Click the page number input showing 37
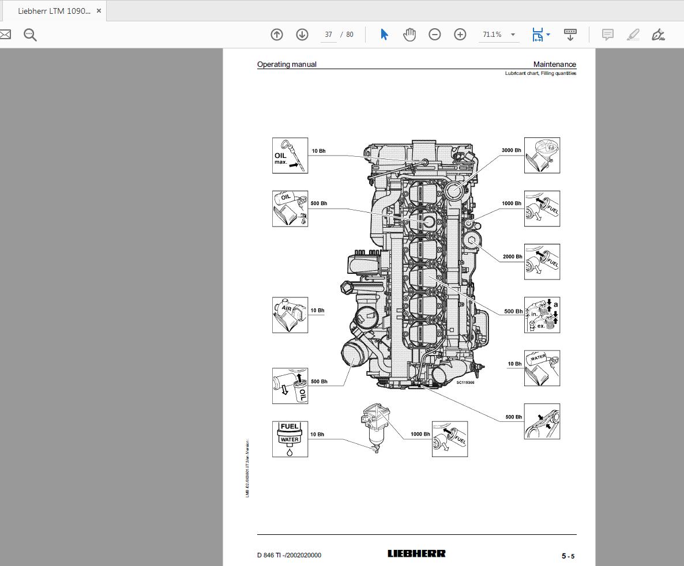The height and width of the screenshot is (566, 684). (328, 35)
